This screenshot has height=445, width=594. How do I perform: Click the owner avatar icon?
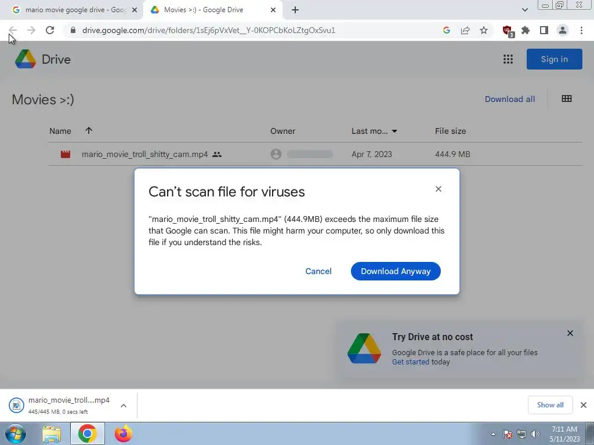(276, 154)
